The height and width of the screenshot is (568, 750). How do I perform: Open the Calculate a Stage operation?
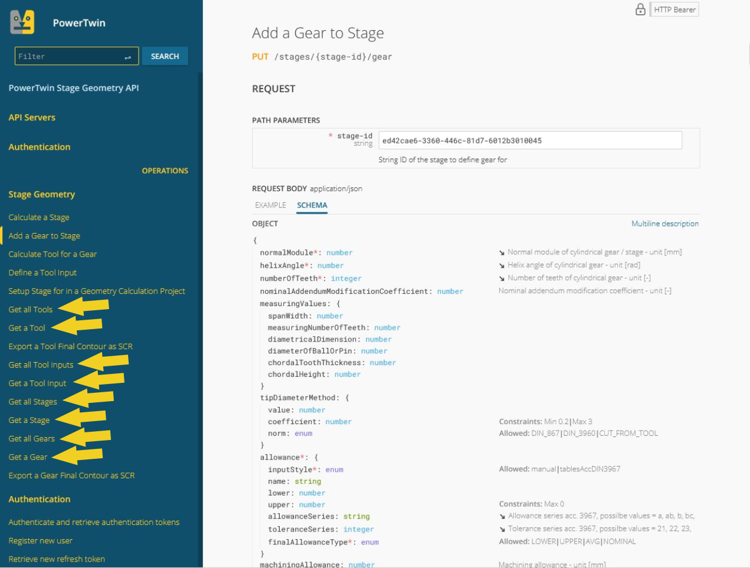39,217
